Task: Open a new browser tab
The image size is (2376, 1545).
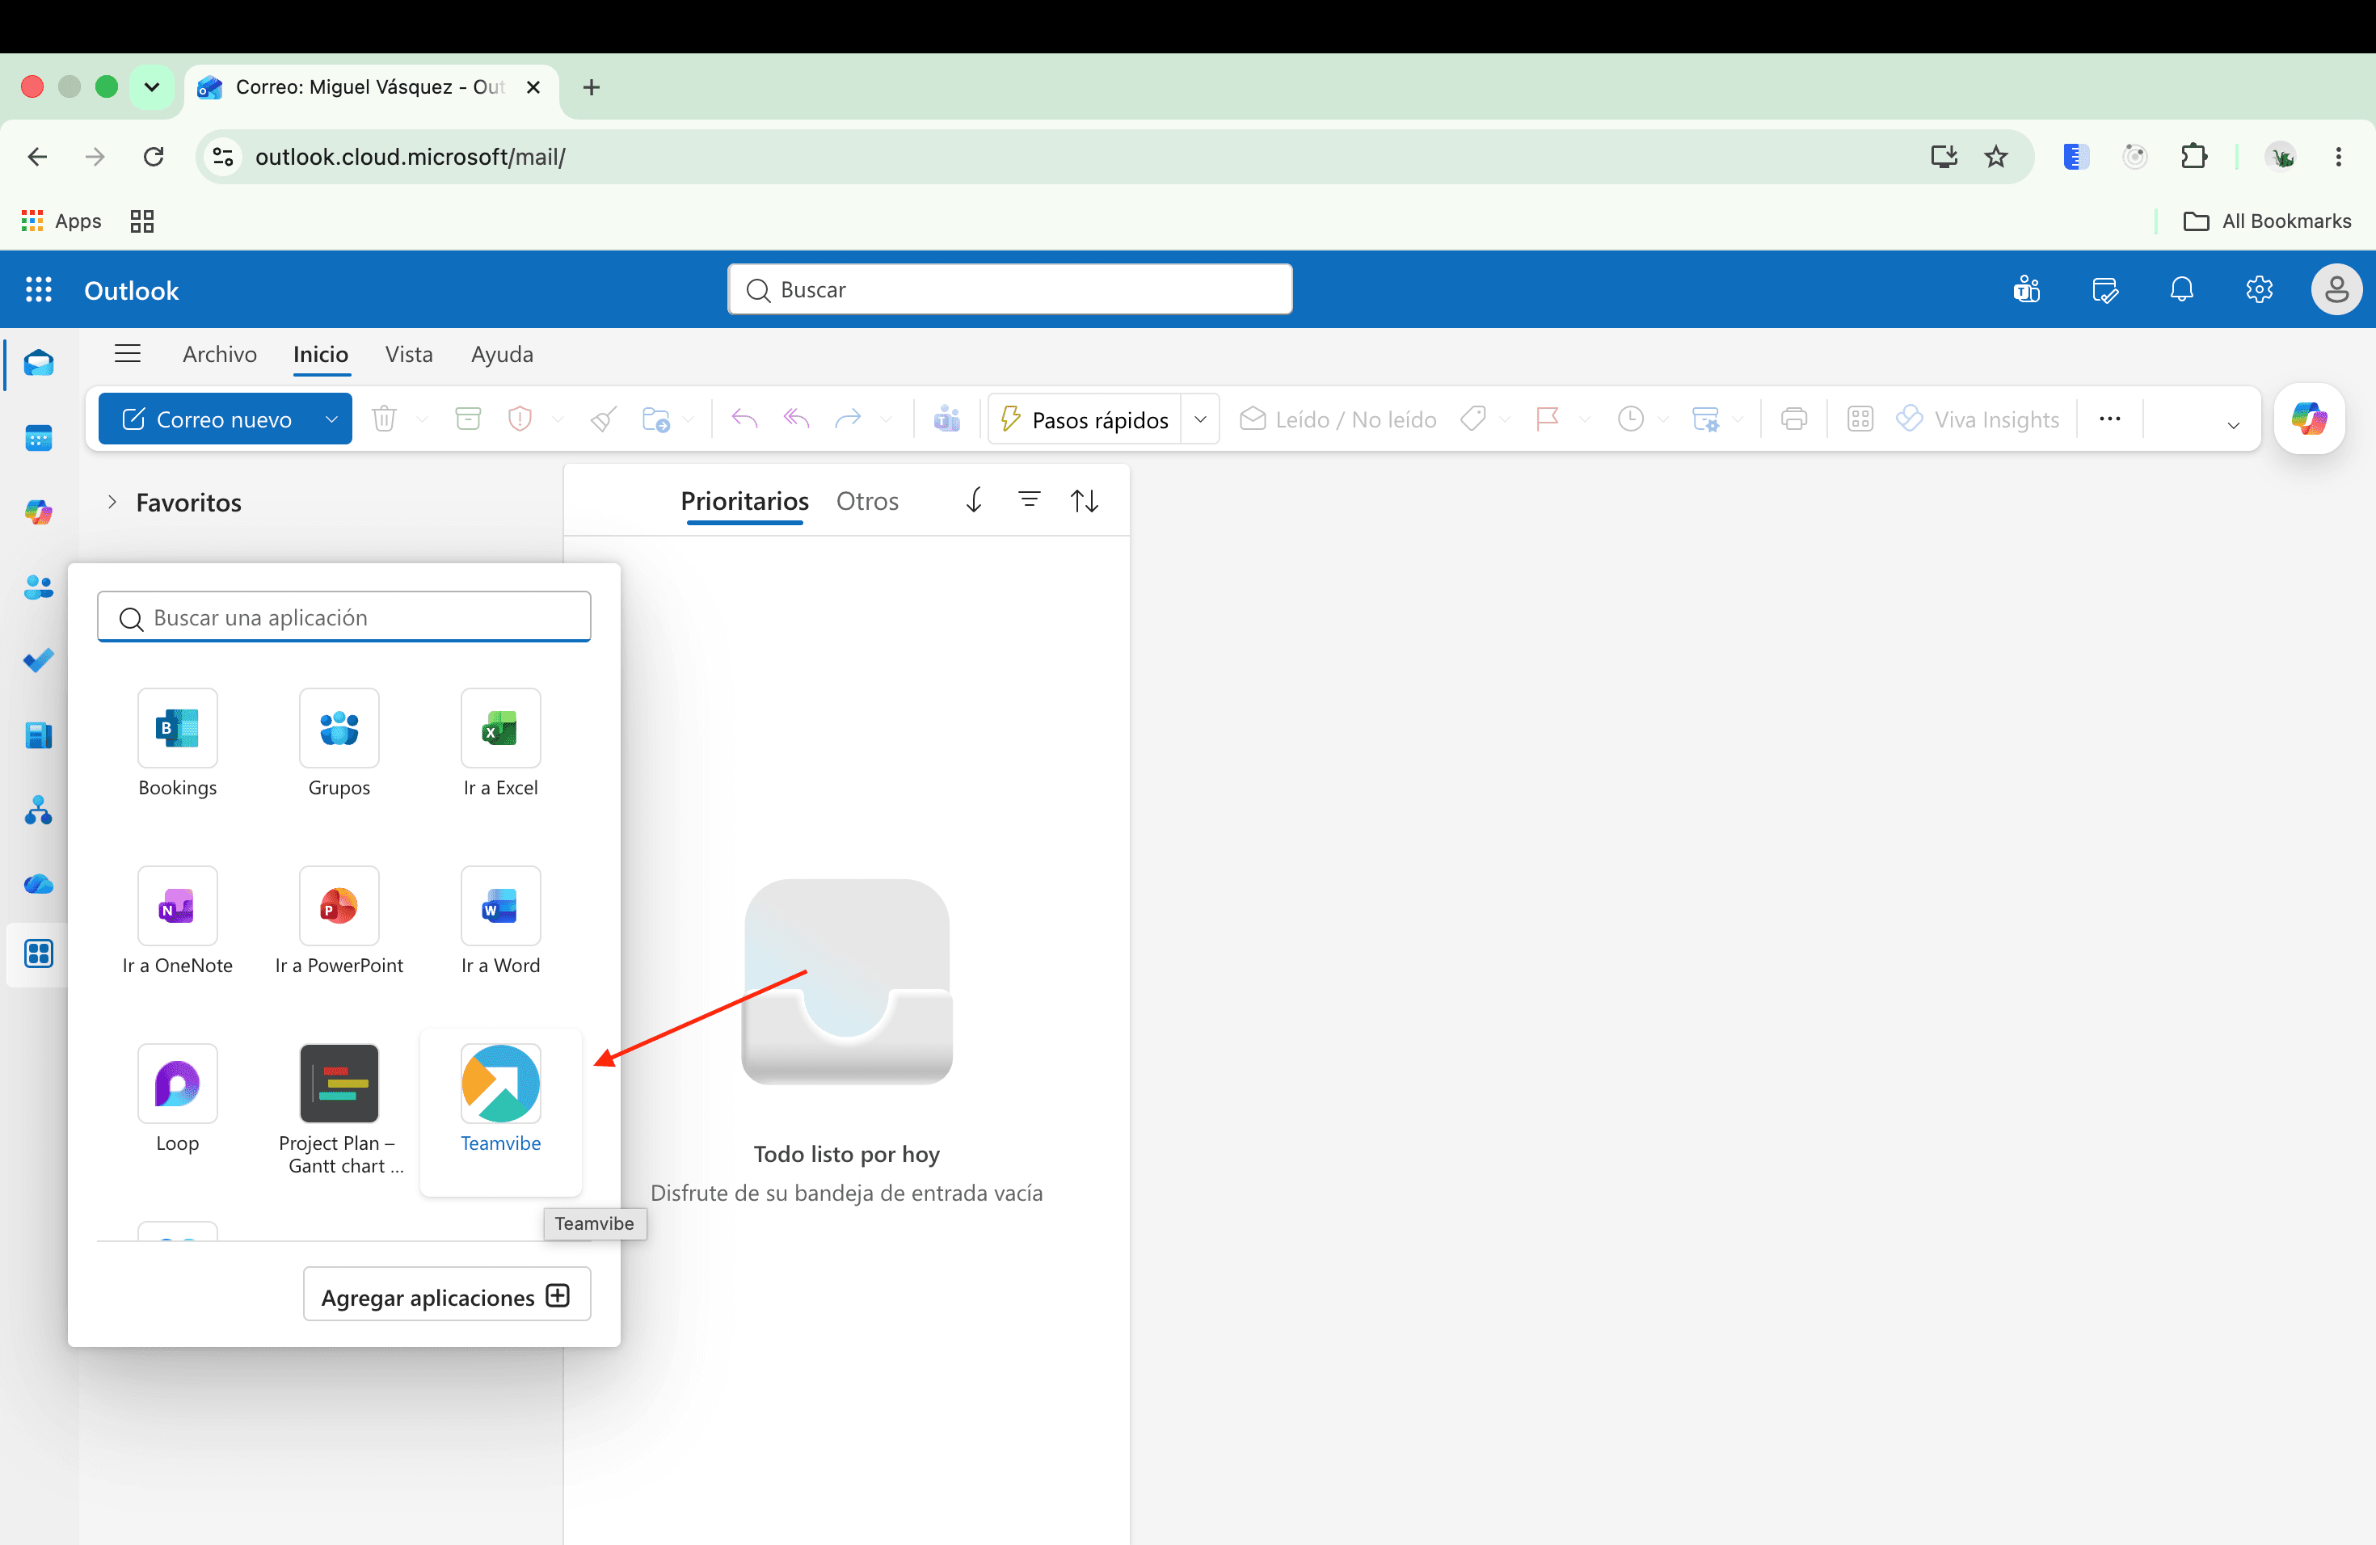Action: (591, 86)
